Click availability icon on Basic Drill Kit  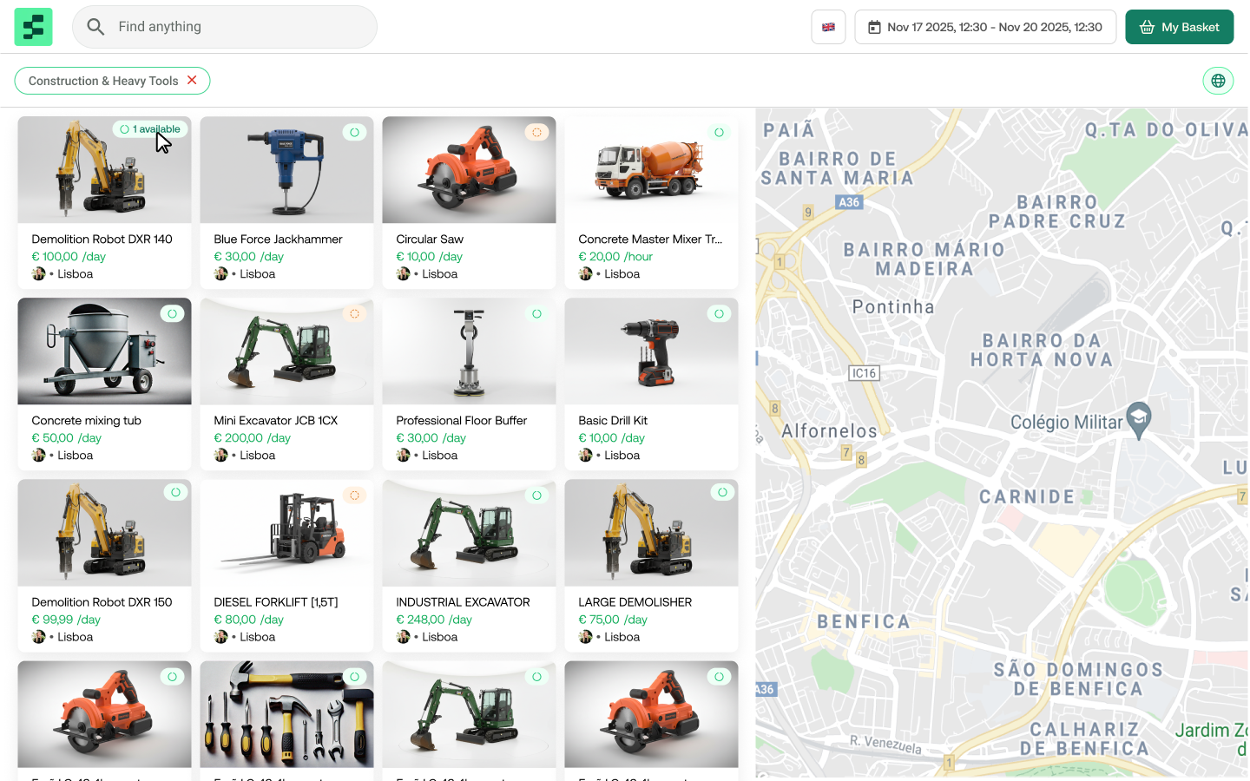(719, 313)
